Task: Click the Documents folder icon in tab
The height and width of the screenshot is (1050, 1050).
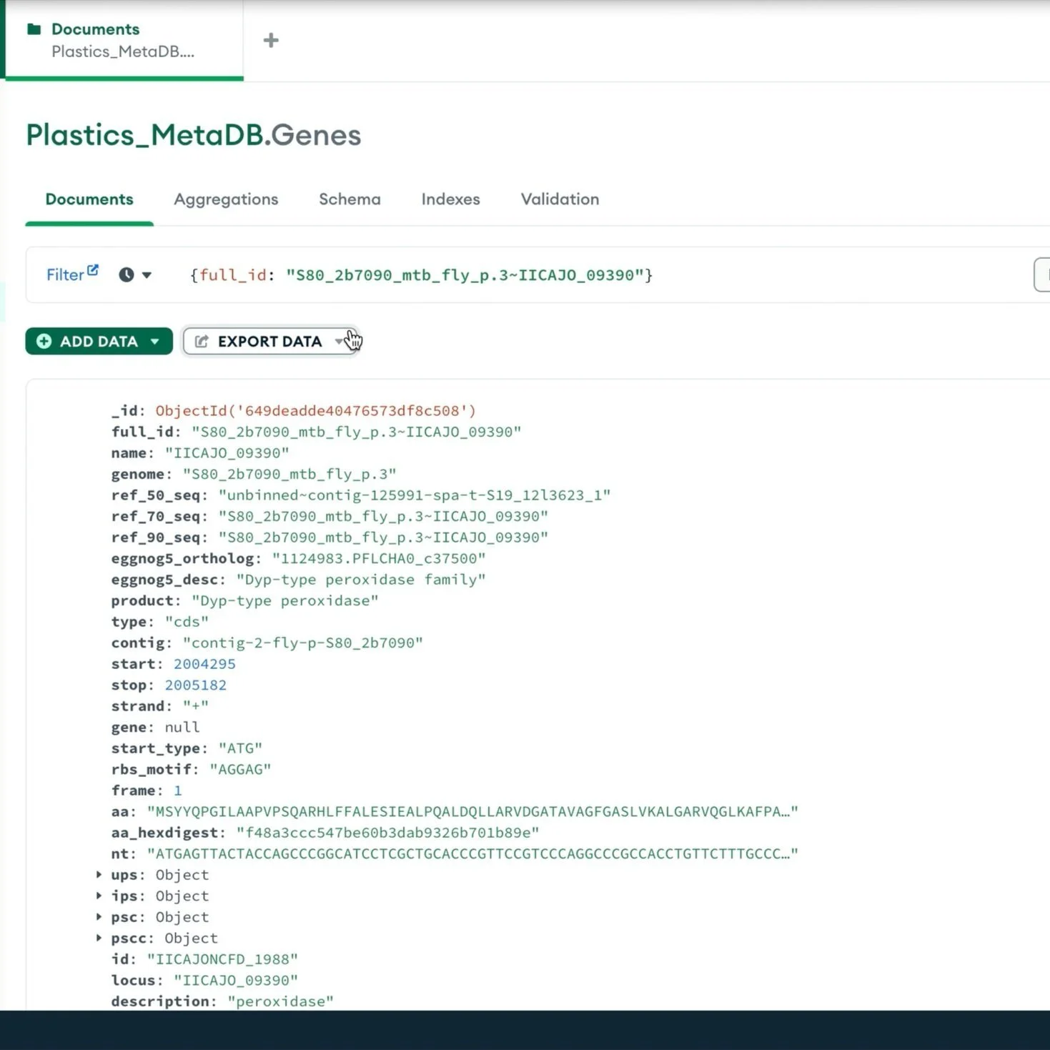Action: tap(34, 29)
